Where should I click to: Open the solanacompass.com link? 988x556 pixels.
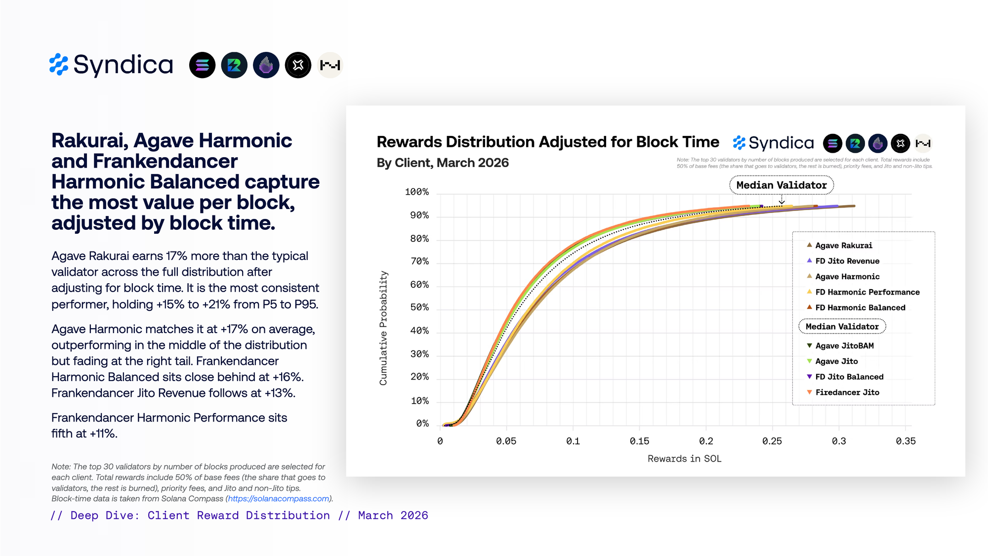coord(279,499)
